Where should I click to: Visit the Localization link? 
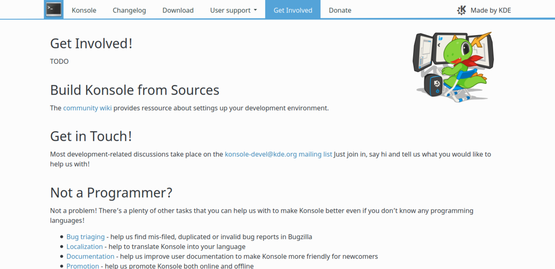coord(85,247)
